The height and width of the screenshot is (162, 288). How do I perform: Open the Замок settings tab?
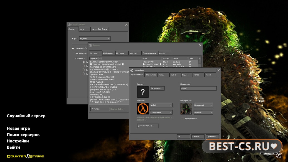tap(210, 75)
